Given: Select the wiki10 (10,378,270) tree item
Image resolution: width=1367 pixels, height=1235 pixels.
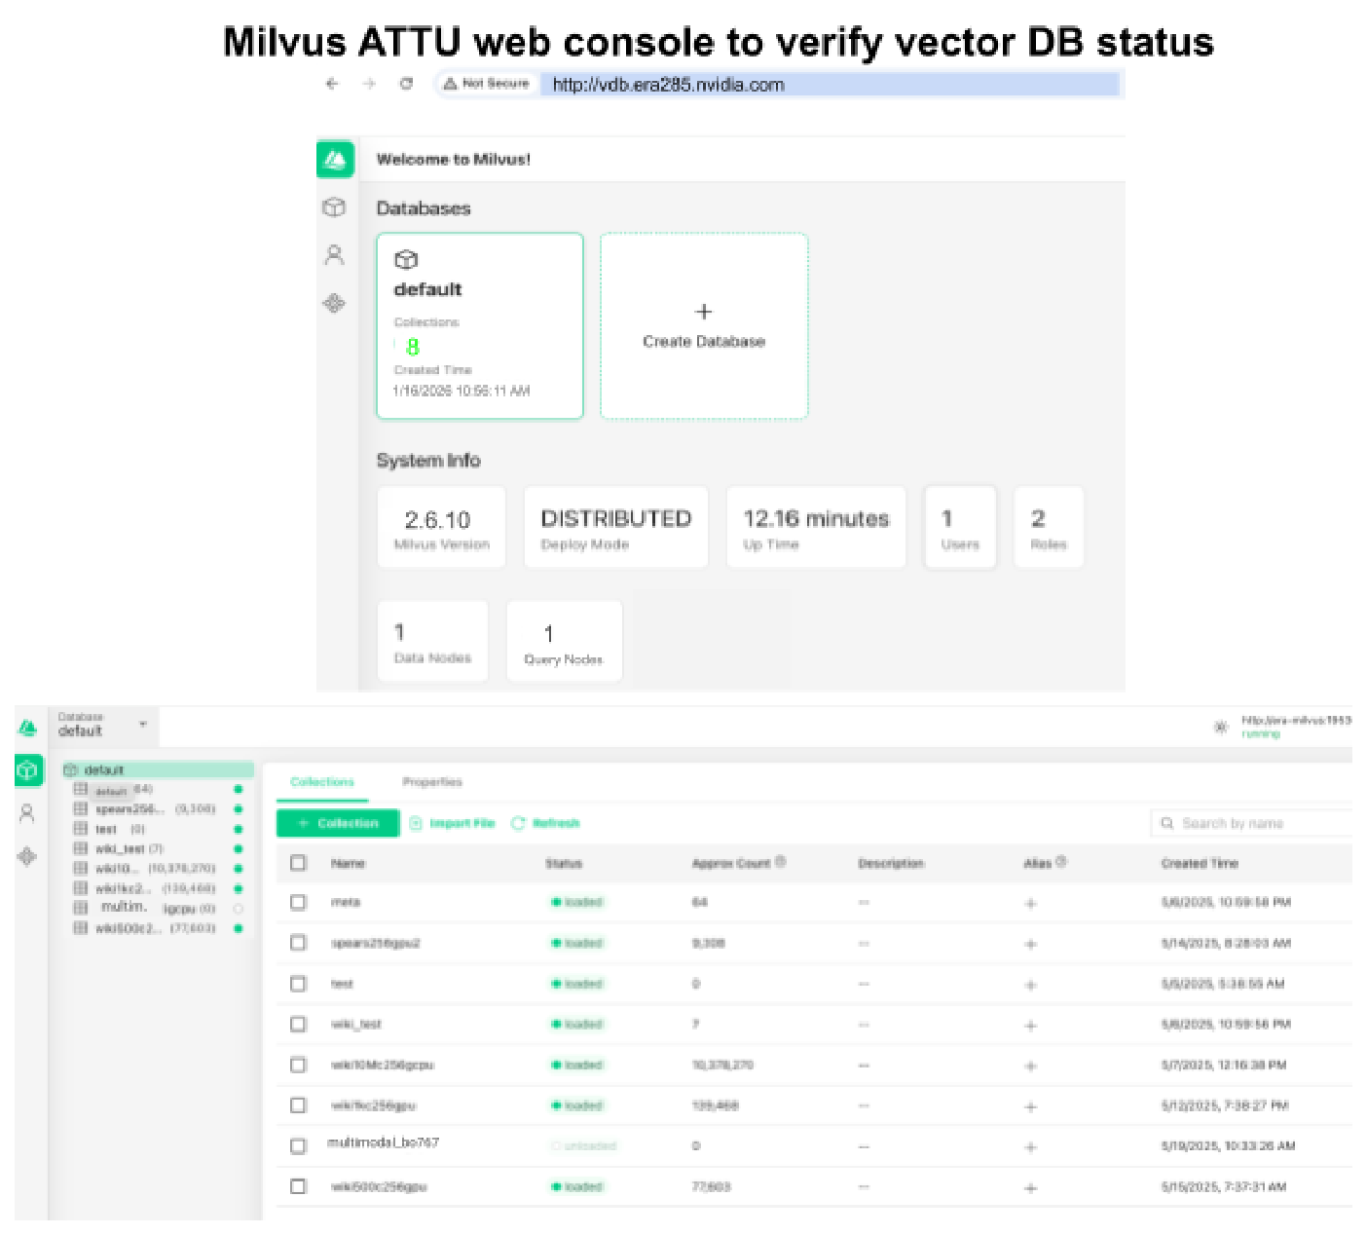Looking at the screenshot, I should (158, 868).
